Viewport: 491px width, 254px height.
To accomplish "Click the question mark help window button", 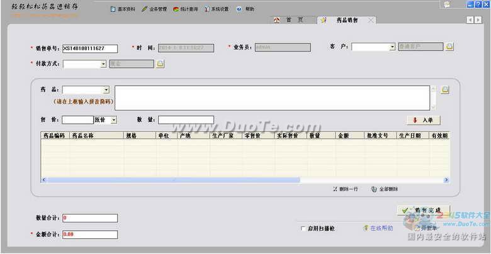I will click(478, 4).
